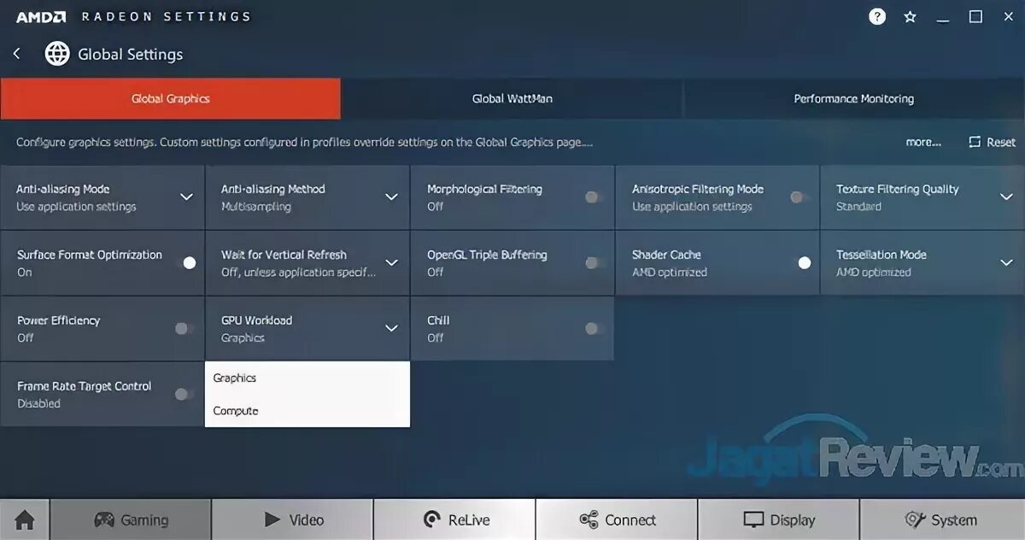
Task: Click the Reset icon
Action: [975, 143]
